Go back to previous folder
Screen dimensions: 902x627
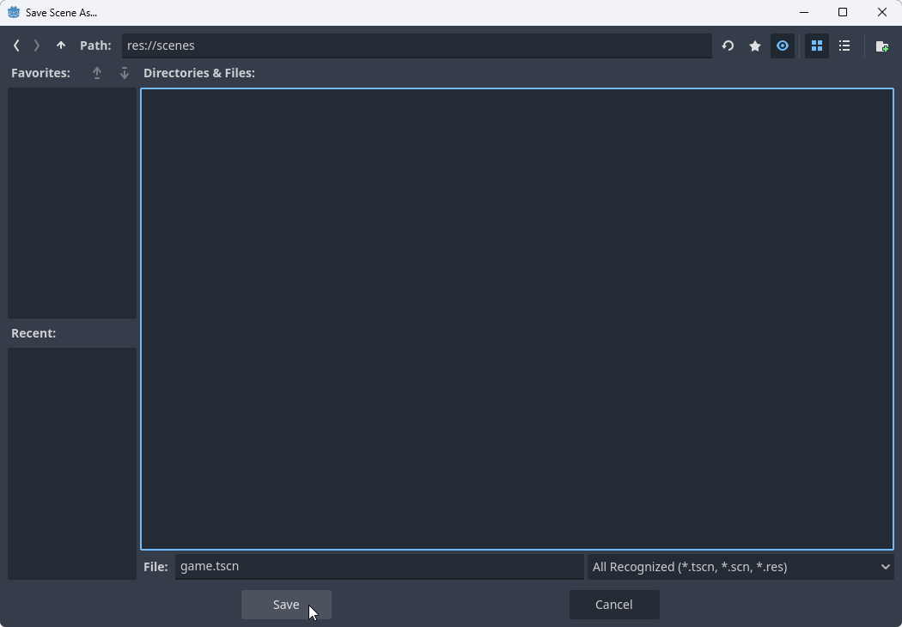click(16, 46)
